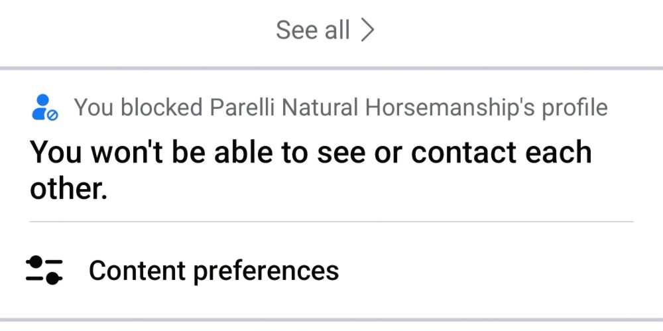This screenshot has height=331, width=663.
Task: Open Content preferences via its sliders icon
Action: (x=44, y=270)
